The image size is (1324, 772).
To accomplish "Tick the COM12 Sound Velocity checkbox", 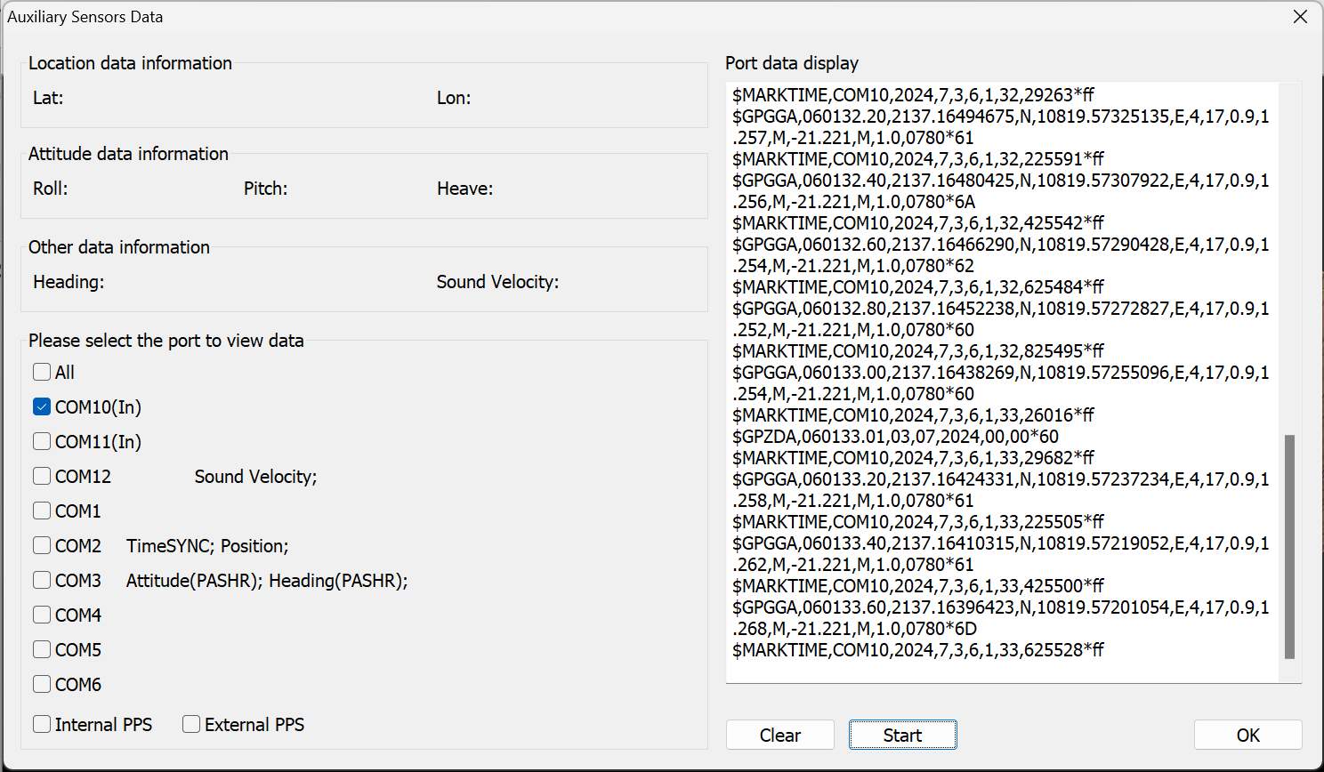I will (x=42, y=477).
